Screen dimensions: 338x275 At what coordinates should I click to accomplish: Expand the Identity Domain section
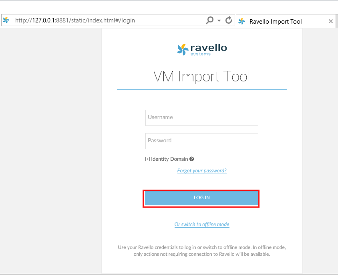[147, 159]
